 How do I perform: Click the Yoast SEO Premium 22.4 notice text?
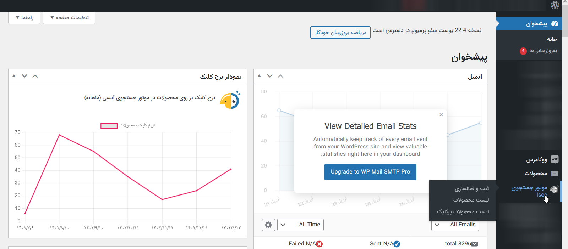(427, 30)
